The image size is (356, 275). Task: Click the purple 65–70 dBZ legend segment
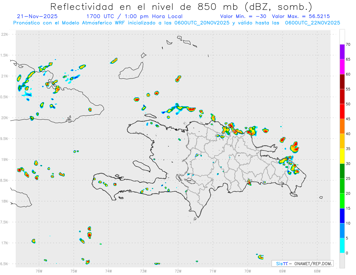tap(342, 52)
